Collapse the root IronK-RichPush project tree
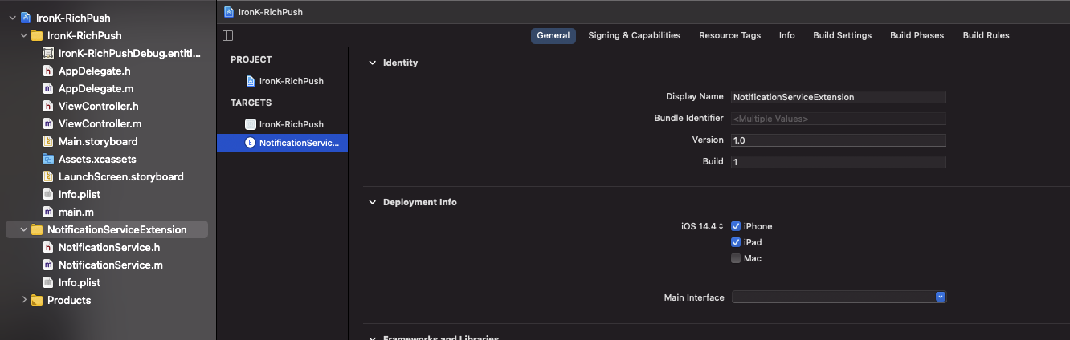This screenshot has height=340, width=1070. click(13, 18)
